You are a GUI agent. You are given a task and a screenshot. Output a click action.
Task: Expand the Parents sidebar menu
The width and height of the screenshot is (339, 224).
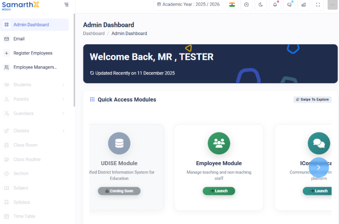pos(35,99)
